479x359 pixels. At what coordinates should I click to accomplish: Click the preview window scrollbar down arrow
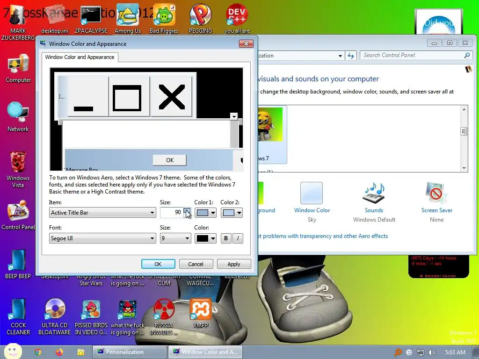pos(234,116)
